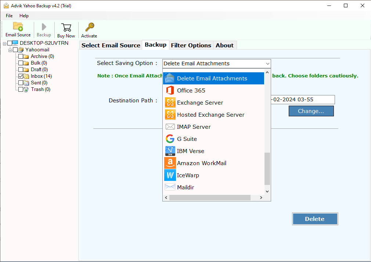Screen dimensions: 371x262
Task: Click the Hosted Exchange Server icon
Action: (x=170, y=115)
